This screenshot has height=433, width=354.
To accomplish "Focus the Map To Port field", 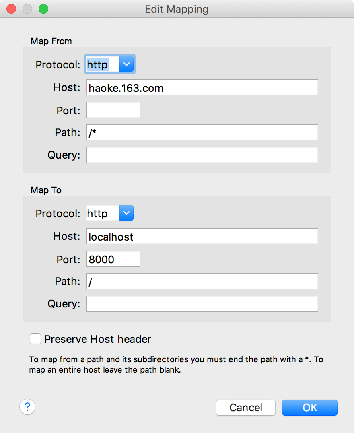I will pyautogui.click(x=113, y=259).
